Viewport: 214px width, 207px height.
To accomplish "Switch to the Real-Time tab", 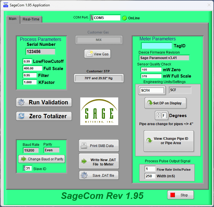I will point(31,19).
